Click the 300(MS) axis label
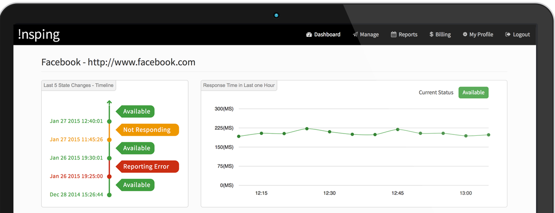This screenshot has height=213, width=555. tap(224, 109)
